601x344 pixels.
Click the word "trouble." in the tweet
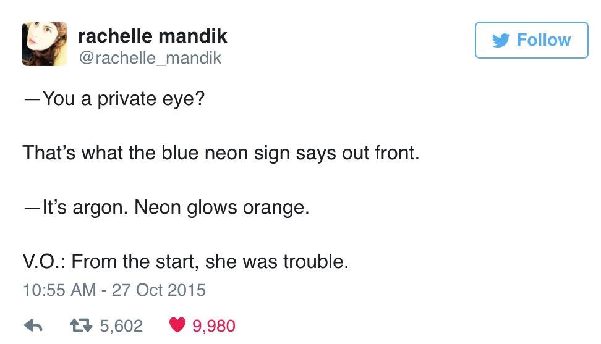(315, 261)
